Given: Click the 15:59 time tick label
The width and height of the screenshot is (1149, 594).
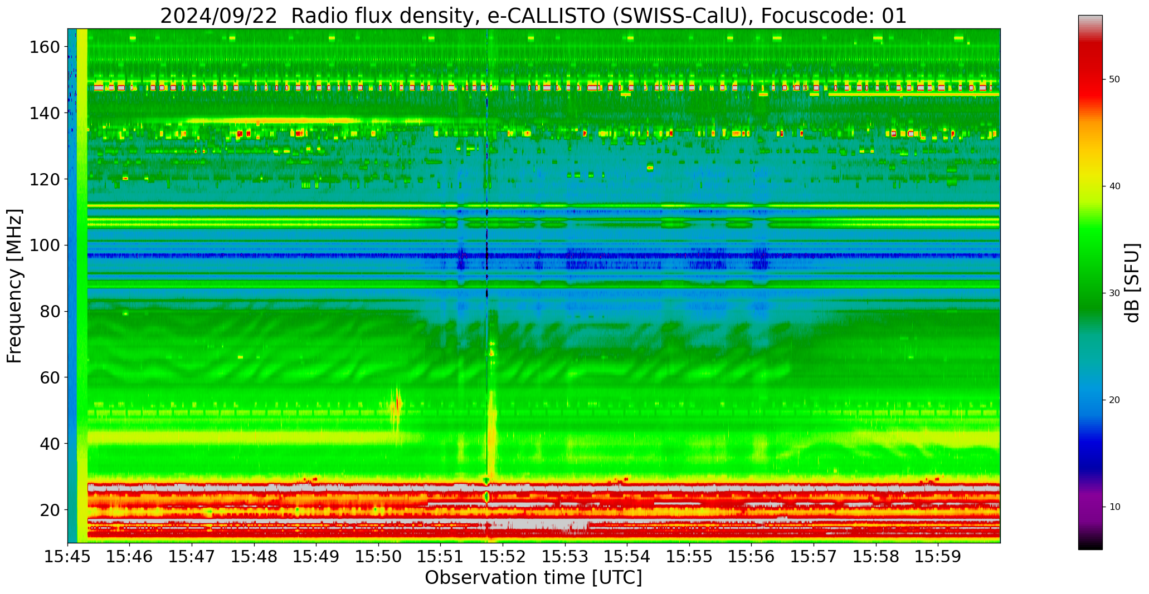Looking at the screenshot, I should (938, 557).
